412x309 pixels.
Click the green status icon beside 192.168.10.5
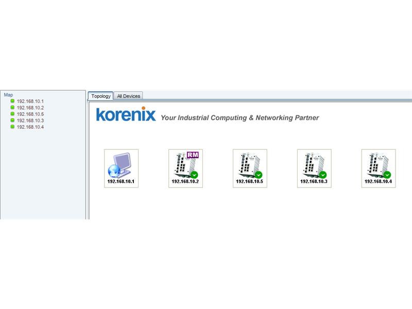pos(12,114)
